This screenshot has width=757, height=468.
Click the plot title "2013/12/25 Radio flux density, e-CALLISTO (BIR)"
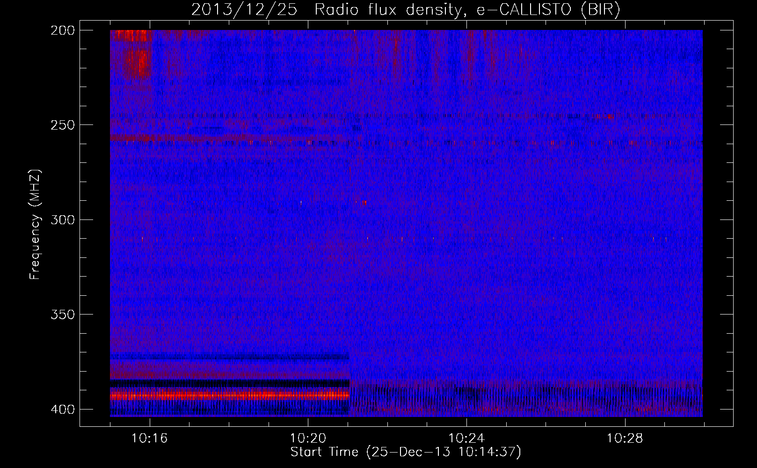(406, 10)
